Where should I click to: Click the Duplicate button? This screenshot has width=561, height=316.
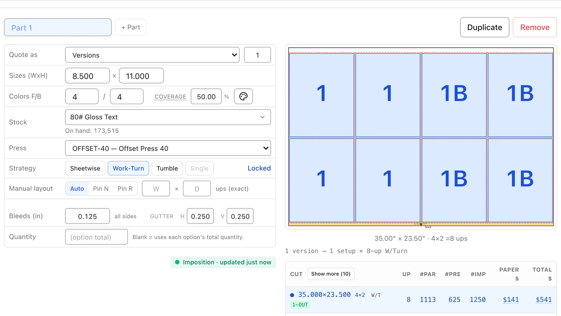(x=484, y=27)
